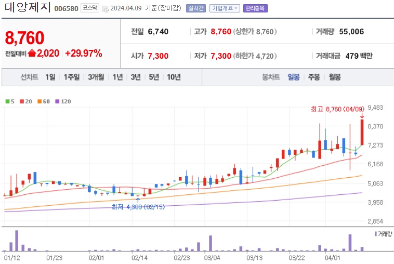Click the calendar icon beside 2024.04.09

105,9
